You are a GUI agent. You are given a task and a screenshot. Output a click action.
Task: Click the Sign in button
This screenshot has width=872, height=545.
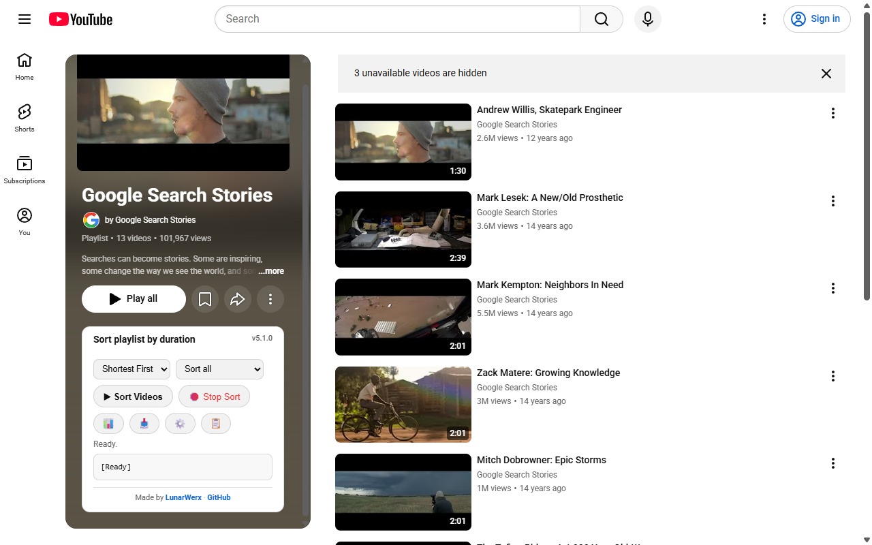point(817,19)
